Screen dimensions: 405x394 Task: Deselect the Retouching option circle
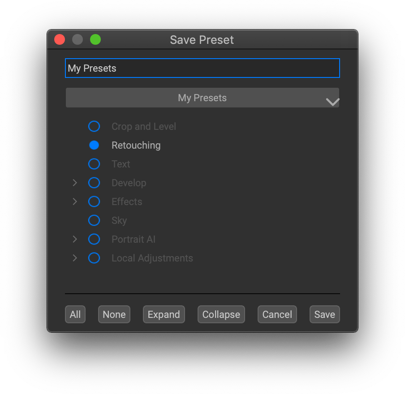click(94, 145)
